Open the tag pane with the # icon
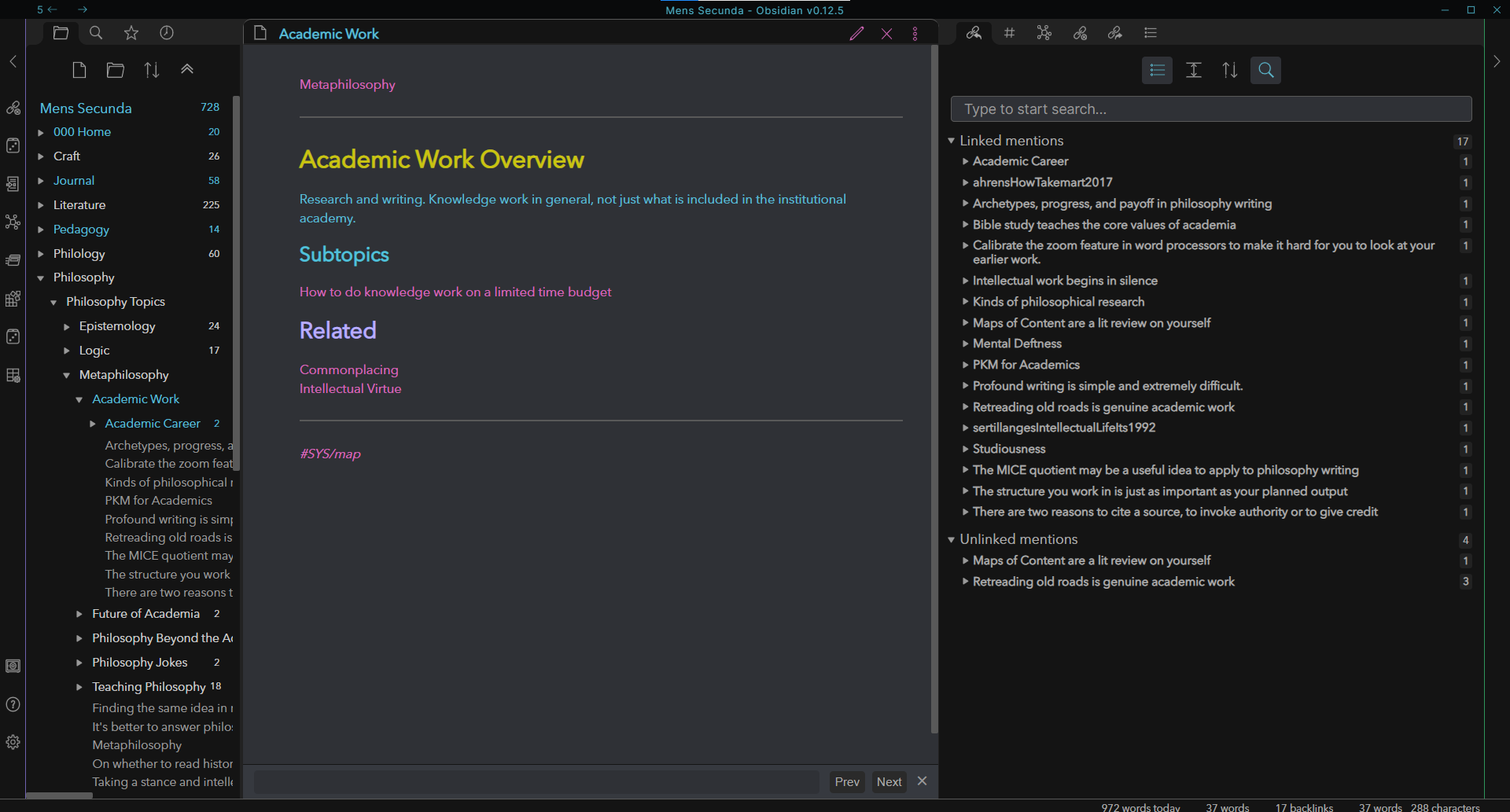This screenshot has height=812, width=1510. (1010, 32)
